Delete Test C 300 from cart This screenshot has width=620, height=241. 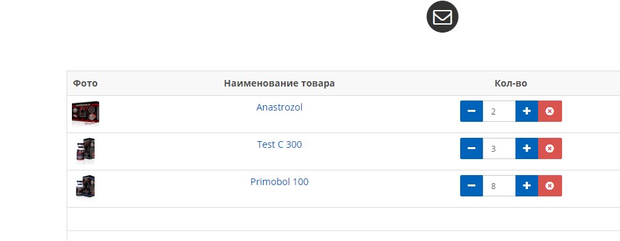point(549,148)
